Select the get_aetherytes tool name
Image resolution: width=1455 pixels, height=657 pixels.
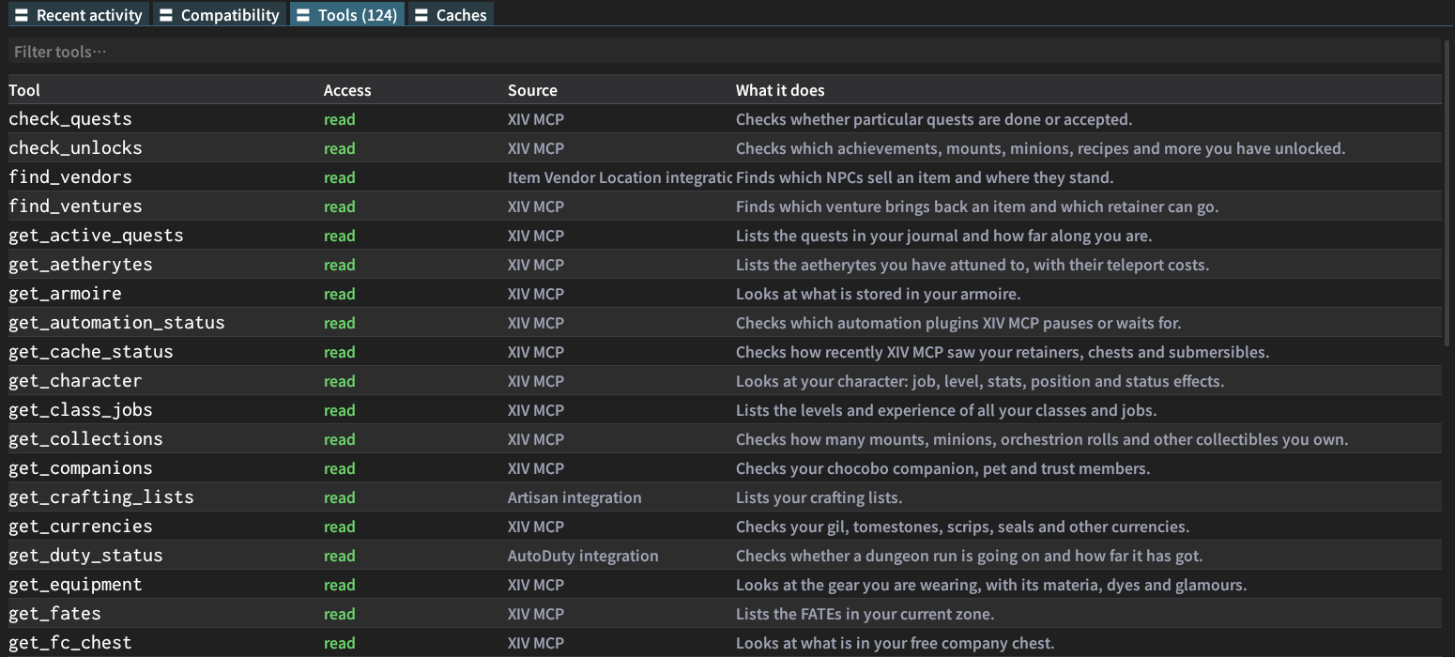click(x=81, y=265)
